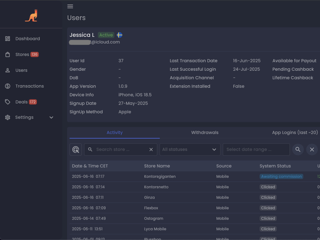
Task: Click the Stores shopping bag icon
Action: click(x=8, y=54)
